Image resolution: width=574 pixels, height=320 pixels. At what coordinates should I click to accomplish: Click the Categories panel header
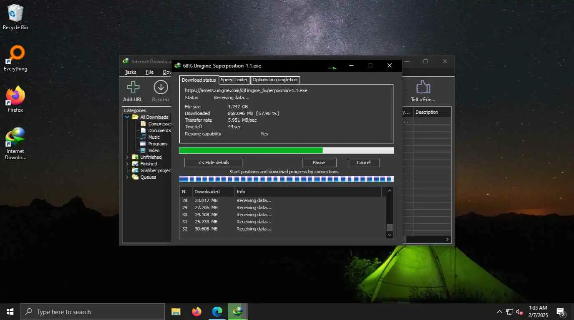[135, 110]
